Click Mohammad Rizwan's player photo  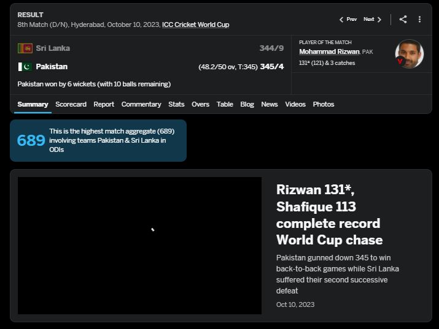tap(409, 54)
